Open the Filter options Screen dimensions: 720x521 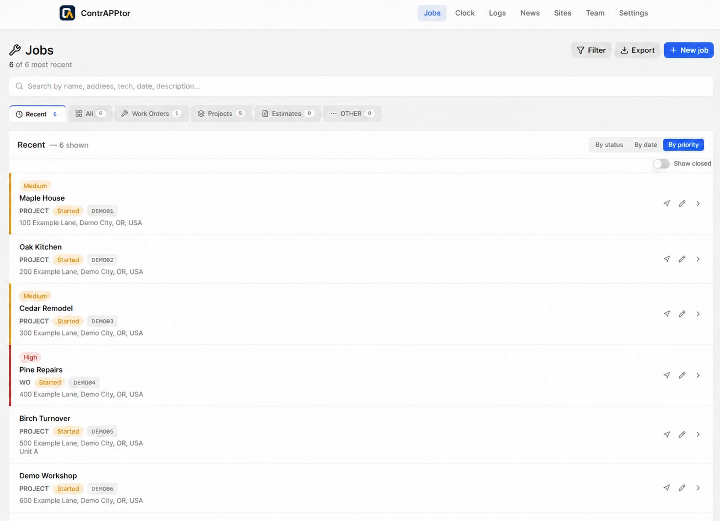tap(591, 50)
